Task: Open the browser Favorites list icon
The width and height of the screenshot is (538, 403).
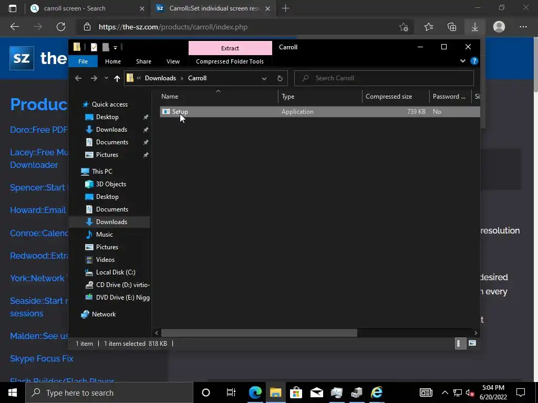Action: point(428,27)
